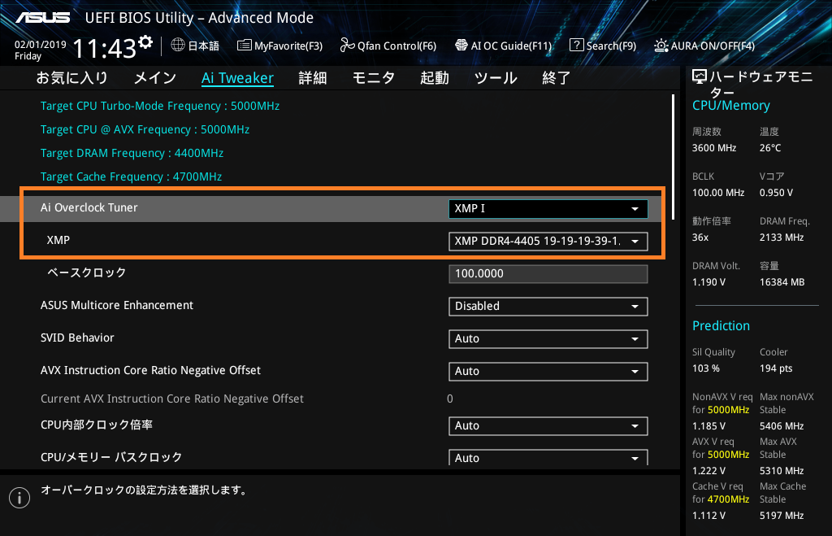Image resolution: width=832 pixels, height=536 pixels.
Task: Click the AURA light icon
Action: coord(661,46)
